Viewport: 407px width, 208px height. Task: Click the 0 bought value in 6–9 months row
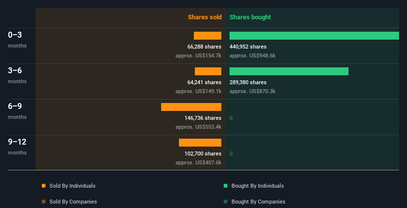(x=231, y=118)
